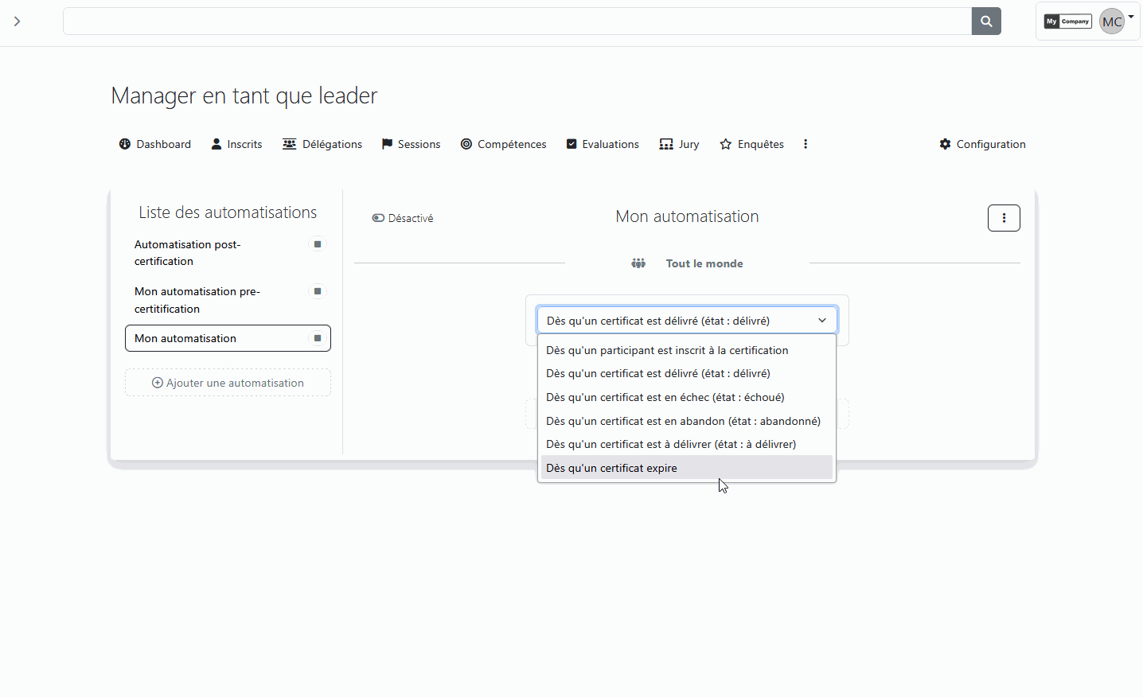Toggle status of Automatisation post-certification
This screenshot has width=1143, height=697.
click(x=318, y=244)
